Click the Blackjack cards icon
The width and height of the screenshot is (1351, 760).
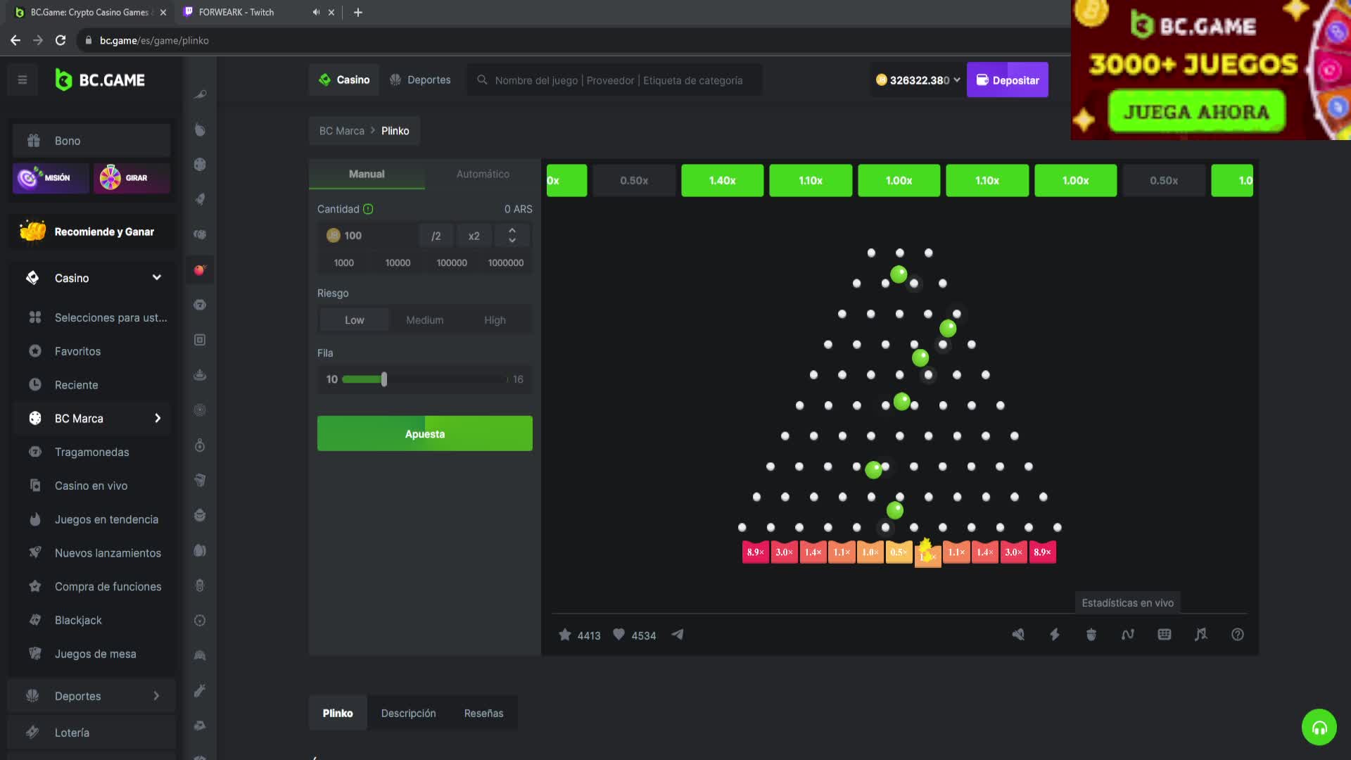(35, 620)
